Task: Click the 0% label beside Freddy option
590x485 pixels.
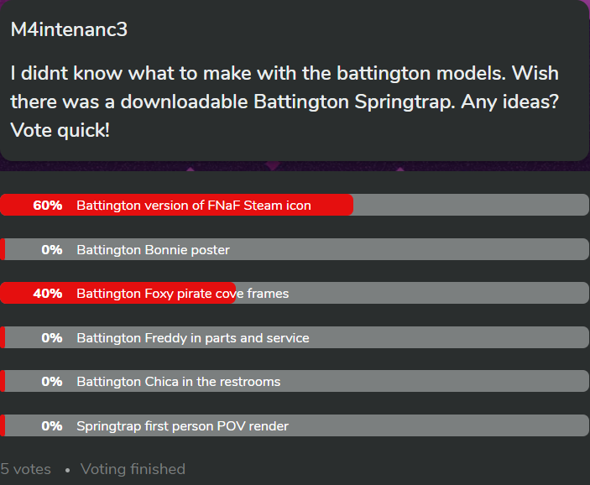Action: 52,338
